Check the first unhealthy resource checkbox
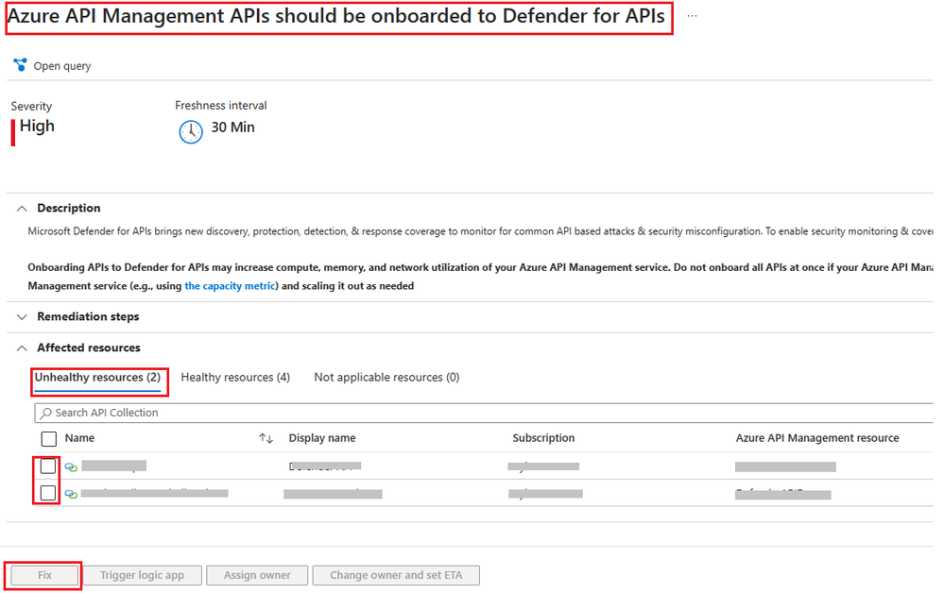The width and height of the screenshot is (944, 593). [48, 466]
